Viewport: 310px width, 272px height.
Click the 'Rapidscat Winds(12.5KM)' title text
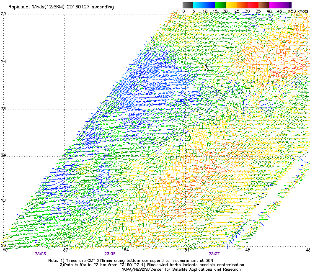(x=36, y=7)
